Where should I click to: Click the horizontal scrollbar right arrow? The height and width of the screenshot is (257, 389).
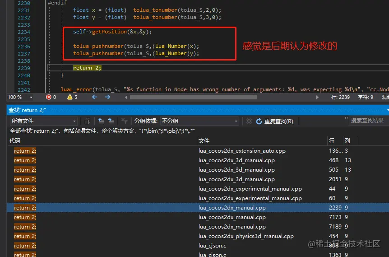click(x=317, y=98)
